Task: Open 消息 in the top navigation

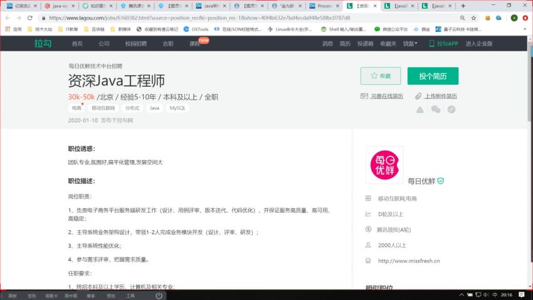Action: [327, 43]
